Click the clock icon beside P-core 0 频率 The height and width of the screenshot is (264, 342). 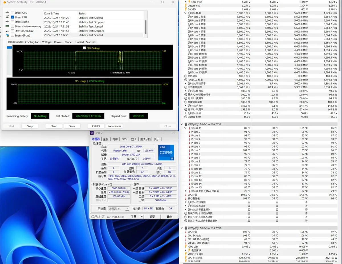[189, 17]
